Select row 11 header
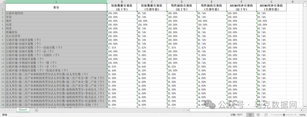Image resolution: width=307 pixels, height=117 pixels. coord(3,47)
